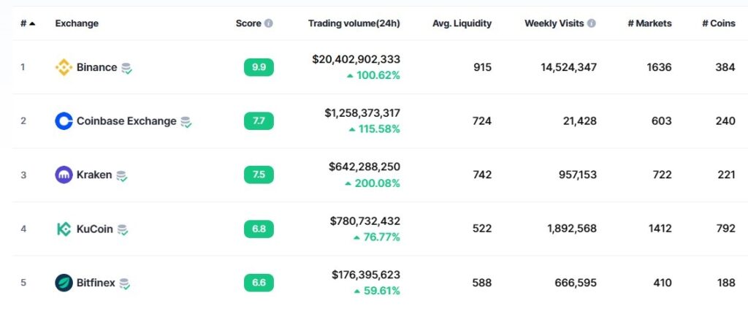Click the Score column info icon
The height and width of the screenshot is (309, 748).
(x=269, y=23)
